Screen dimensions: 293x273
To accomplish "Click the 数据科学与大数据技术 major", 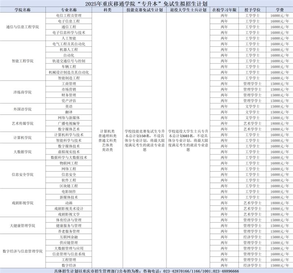I will pos(69,158).
